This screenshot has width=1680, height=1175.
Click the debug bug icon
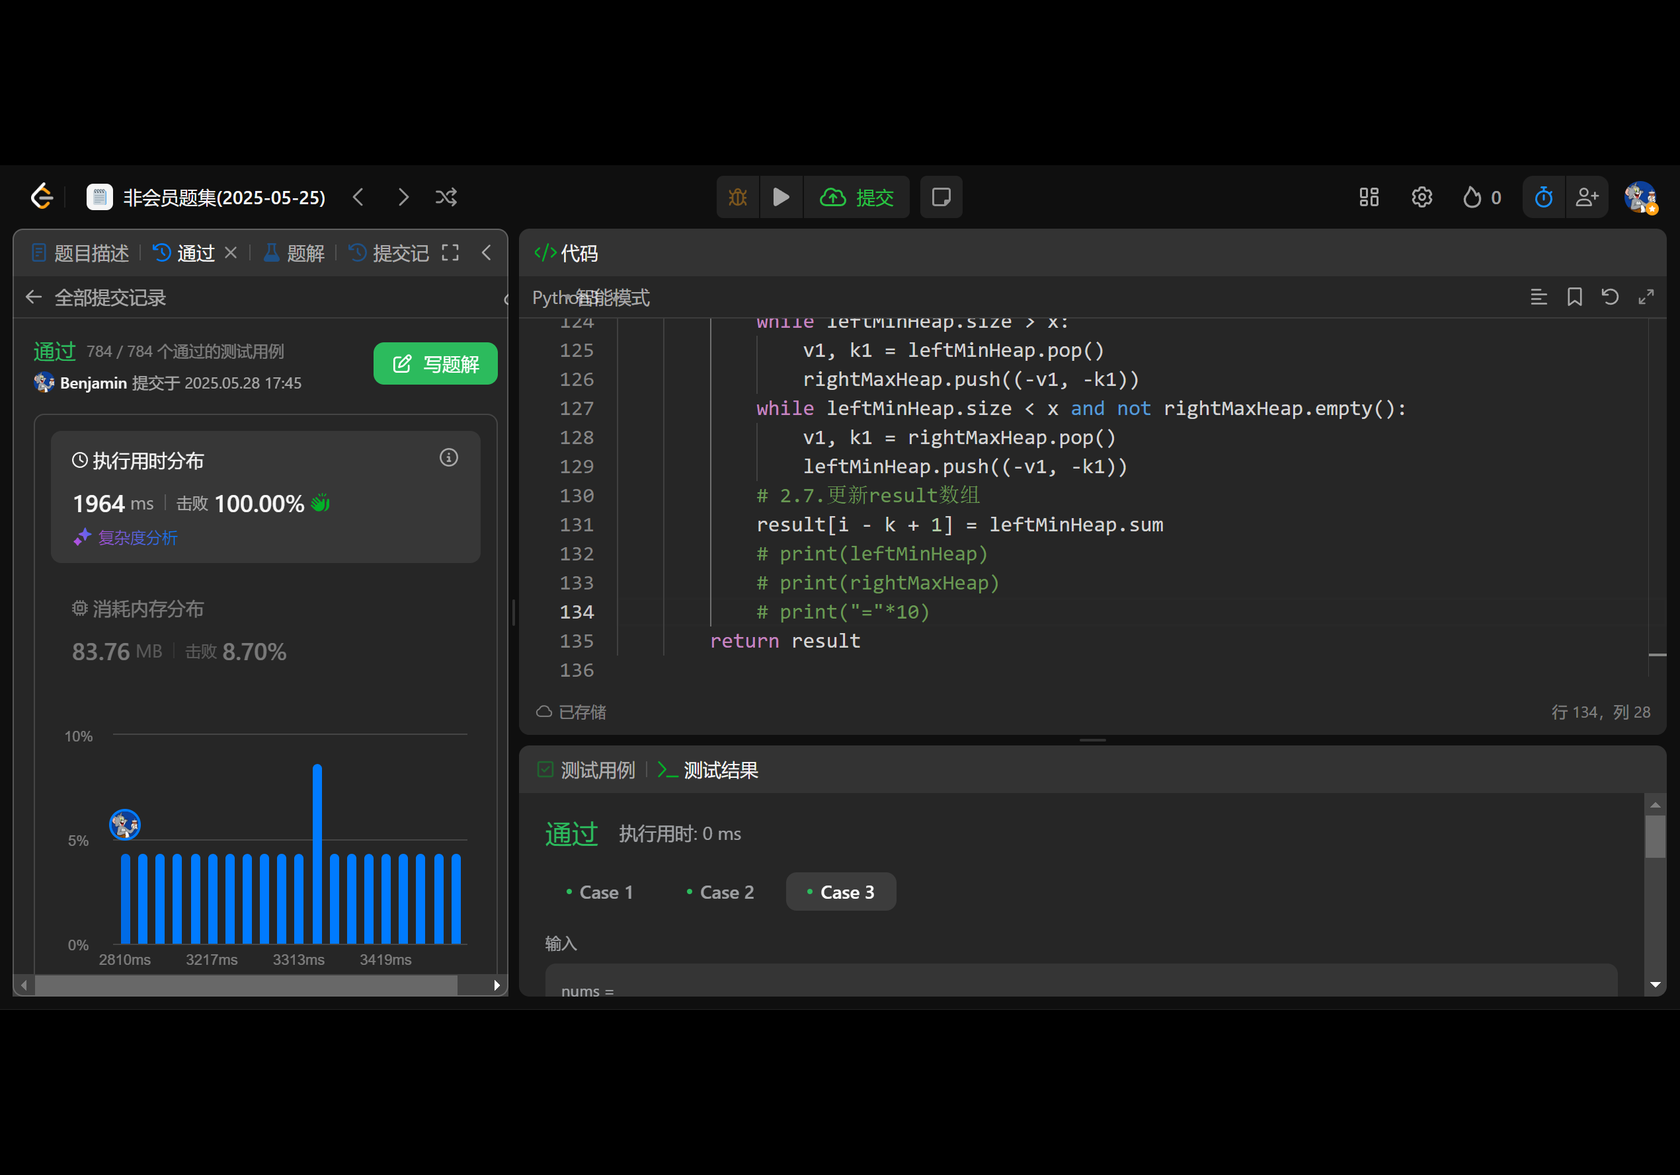[738, 198]
